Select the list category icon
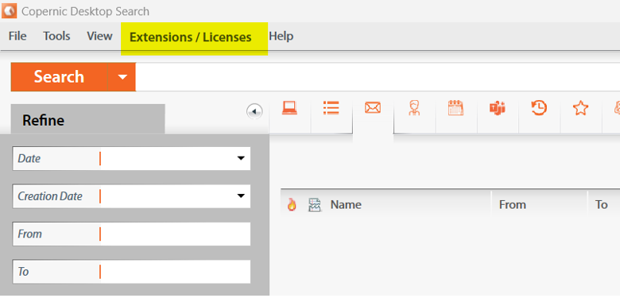The width and height of the screenshot is (620, 298). [331, 108]
